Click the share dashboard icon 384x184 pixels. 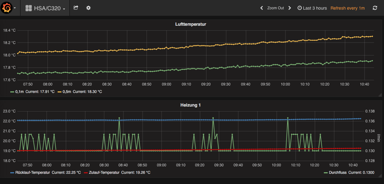coord(76,8)
